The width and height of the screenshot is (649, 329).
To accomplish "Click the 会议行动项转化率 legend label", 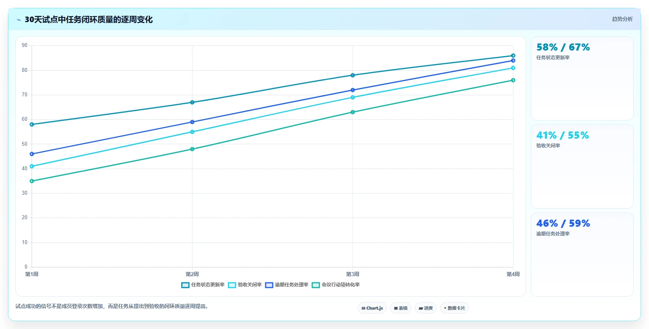I will (x=341, y=285).
